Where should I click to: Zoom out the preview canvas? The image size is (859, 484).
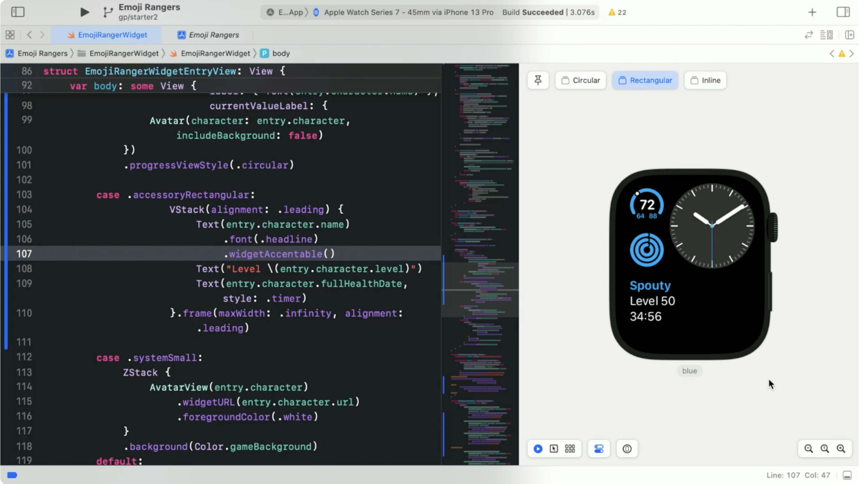tap(808, 449)
